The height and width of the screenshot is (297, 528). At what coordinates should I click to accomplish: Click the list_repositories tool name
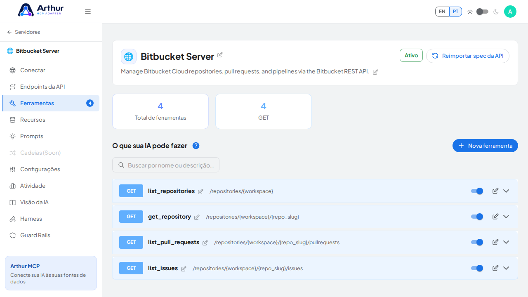click(171, 191)
